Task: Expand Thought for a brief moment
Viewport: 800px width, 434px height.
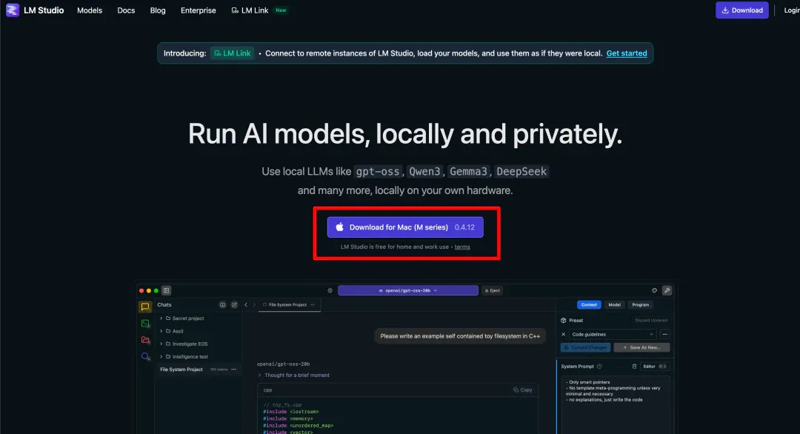Action: pos(294,375)
